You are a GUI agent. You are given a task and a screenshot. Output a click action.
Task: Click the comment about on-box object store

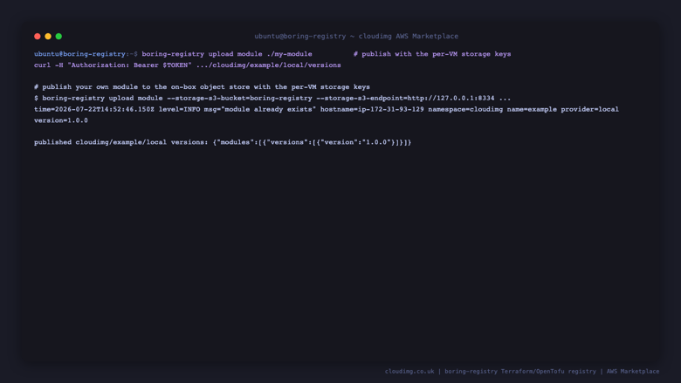[202, 87]
